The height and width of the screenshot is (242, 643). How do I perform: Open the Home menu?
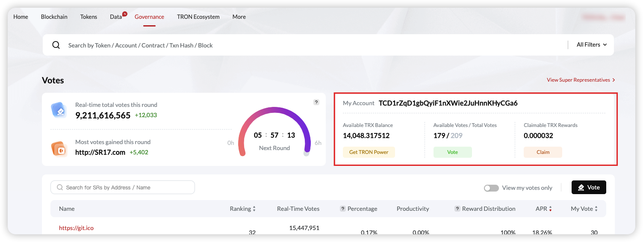click(21, 17)
